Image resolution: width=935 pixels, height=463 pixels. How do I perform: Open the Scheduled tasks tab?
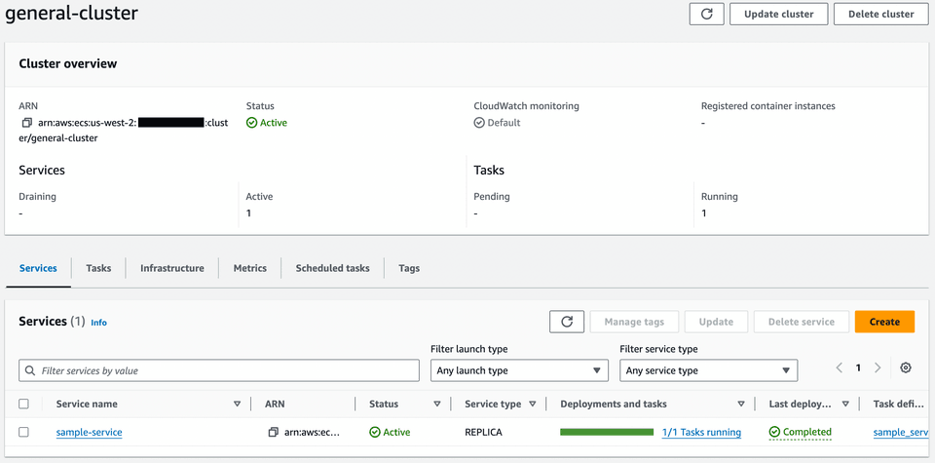333,268
